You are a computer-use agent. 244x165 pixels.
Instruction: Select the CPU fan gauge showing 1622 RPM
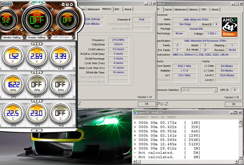(x=13, y=85)
